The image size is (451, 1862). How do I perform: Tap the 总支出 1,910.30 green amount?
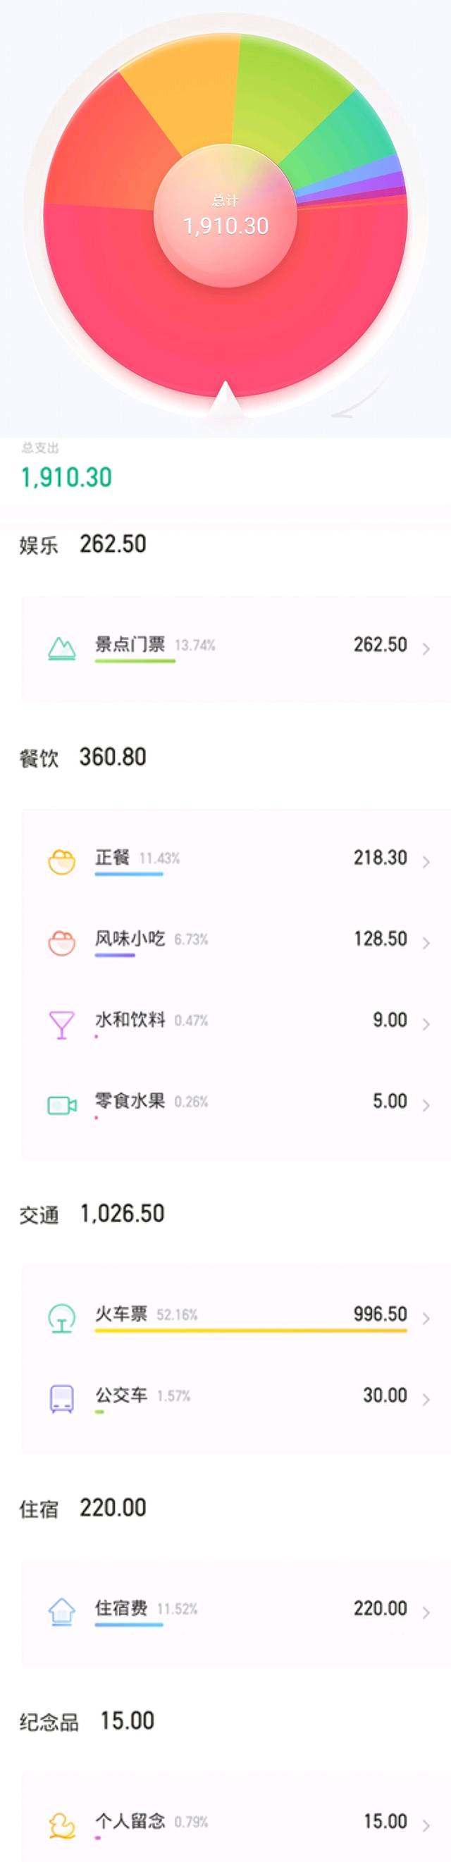(x=66, y=477)
